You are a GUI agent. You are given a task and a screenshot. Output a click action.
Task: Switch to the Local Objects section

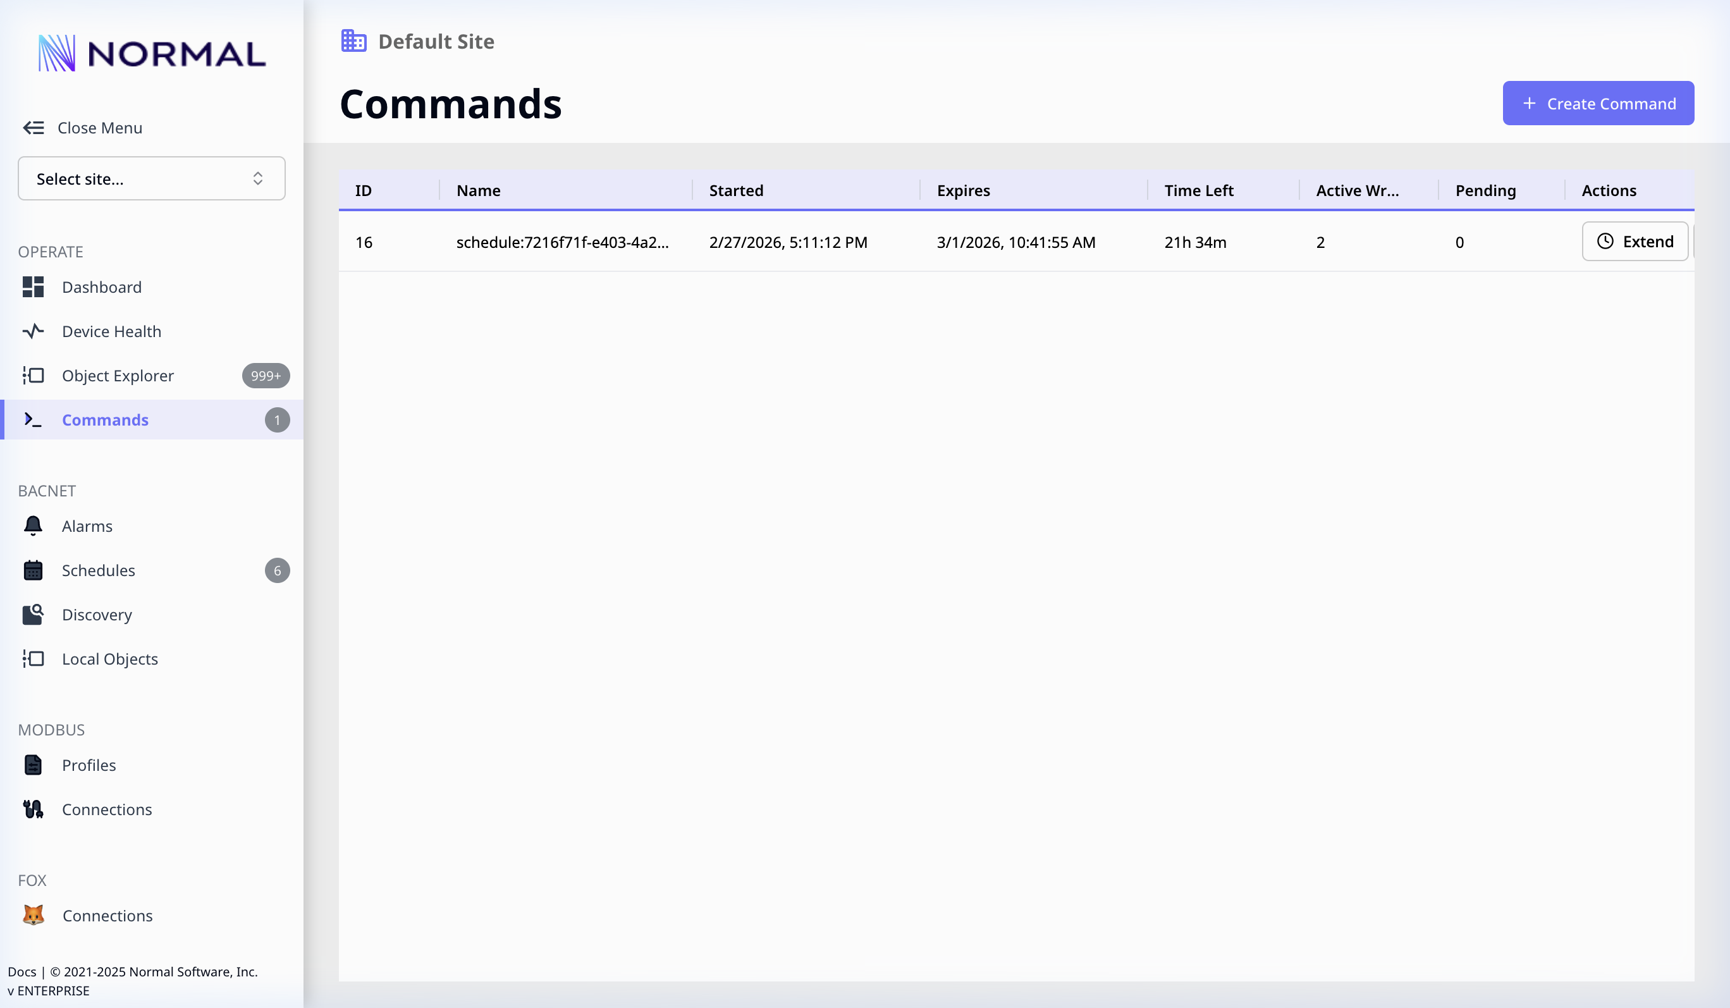click(x=109, y=658)
